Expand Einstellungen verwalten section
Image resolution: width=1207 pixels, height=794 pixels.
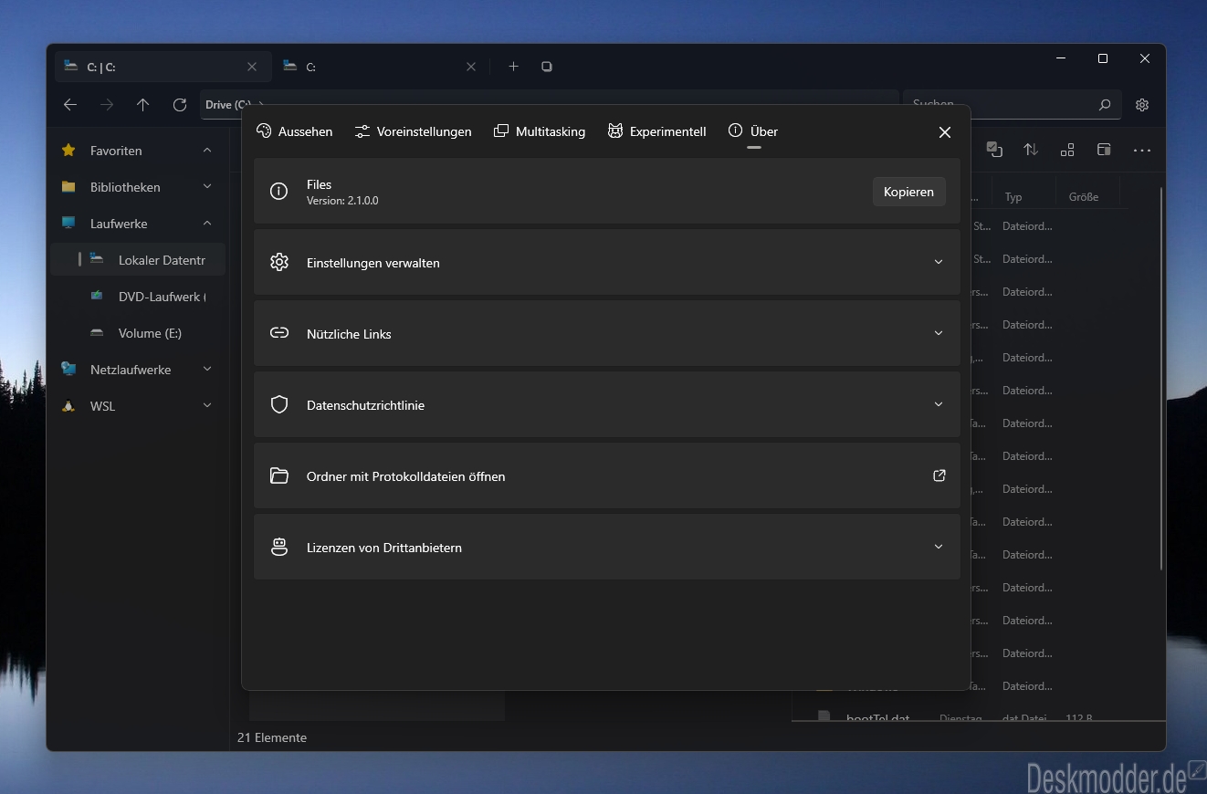[x=606, y=262]
